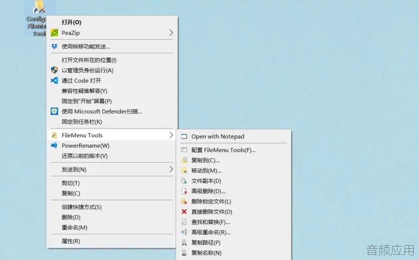Click the 文件副本 duplicate icon
The height and width of the screenshot is (260, 419).
184,181
